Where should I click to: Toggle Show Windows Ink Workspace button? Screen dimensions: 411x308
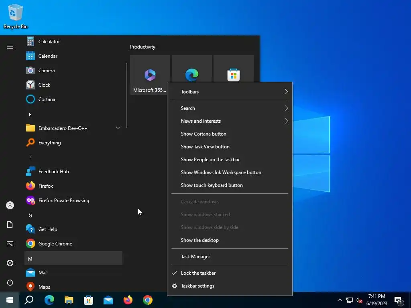[x=230, y=172]
